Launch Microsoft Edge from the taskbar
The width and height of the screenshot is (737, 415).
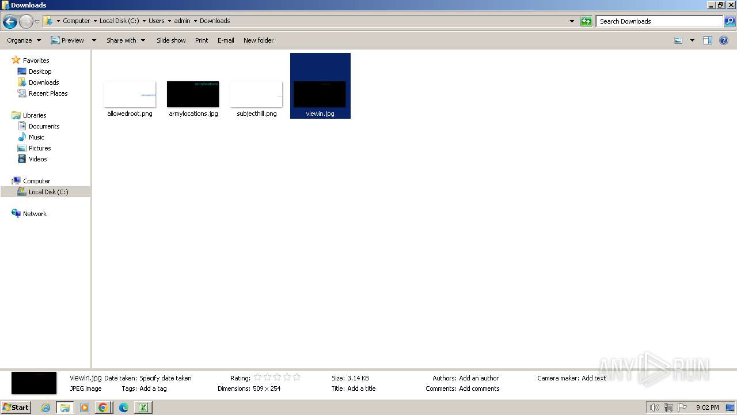(123, 408)
